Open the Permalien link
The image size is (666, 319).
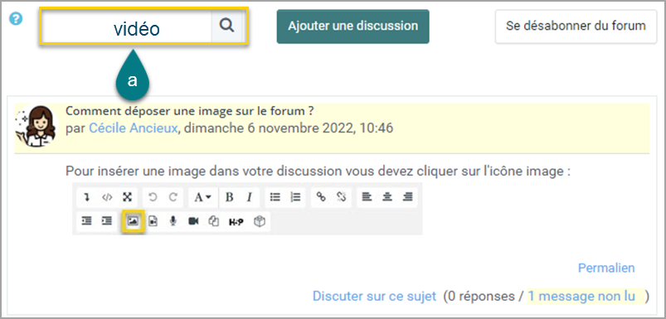tap(606, 268)
